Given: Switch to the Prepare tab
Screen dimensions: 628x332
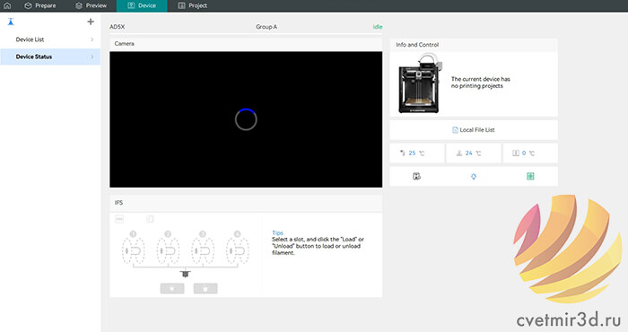Looking at the screenshot, I should 40,5.
